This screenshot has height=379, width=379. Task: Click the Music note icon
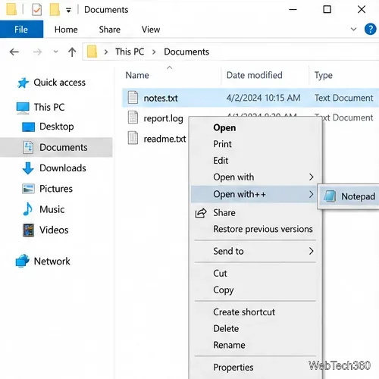click(x=28, y=209)
